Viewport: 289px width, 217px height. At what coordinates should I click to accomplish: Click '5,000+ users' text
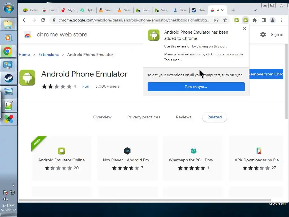pyautogui.click(x=108, y=86)
